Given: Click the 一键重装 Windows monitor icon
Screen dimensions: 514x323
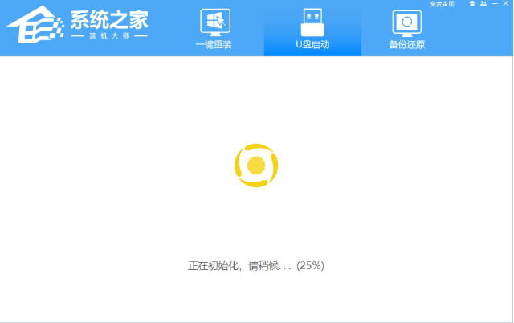Looking at the screenshot, I should [214, 21].
